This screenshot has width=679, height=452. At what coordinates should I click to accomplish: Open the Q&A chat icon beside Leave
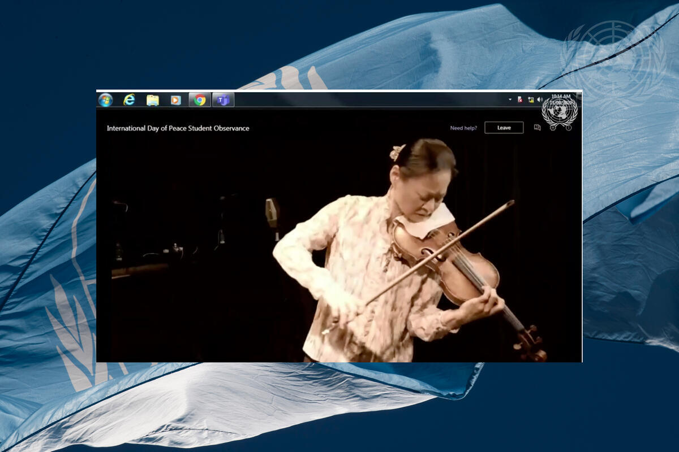coord(537,128)
